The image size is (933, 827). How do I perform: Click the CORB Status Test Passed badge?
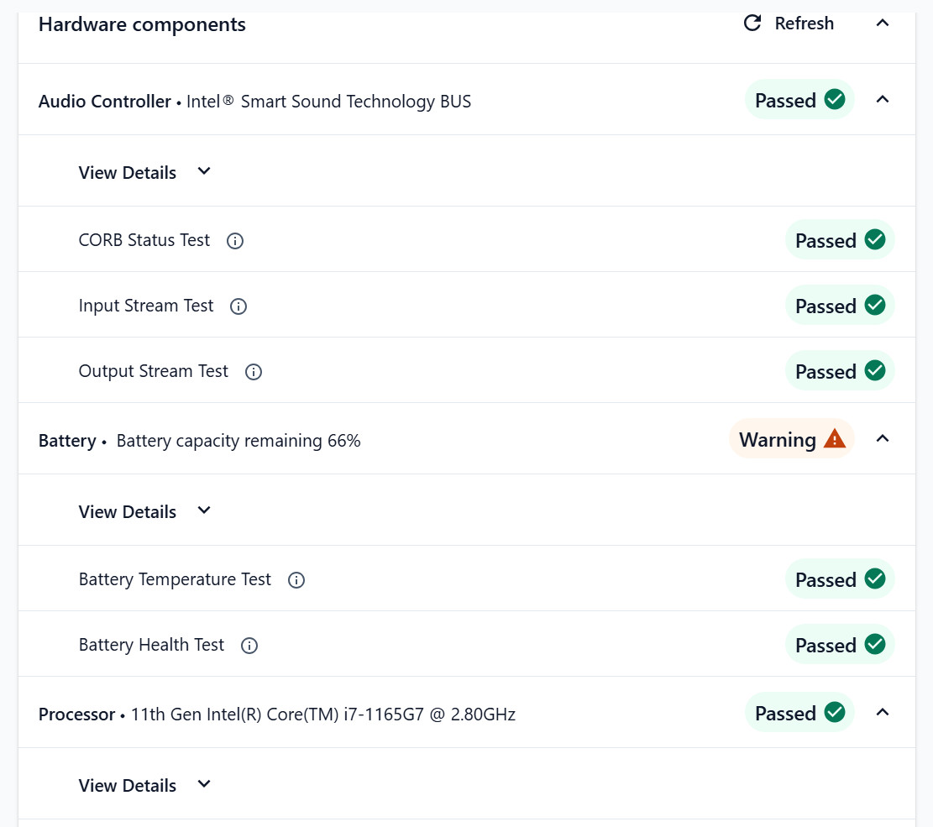pyautogui.click(x=840, y=240)
